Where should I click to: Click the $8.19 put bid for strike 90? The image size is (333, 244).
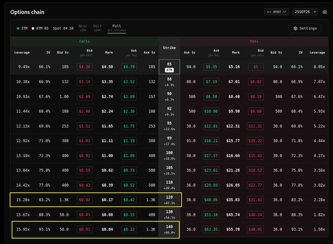(256, 97)
